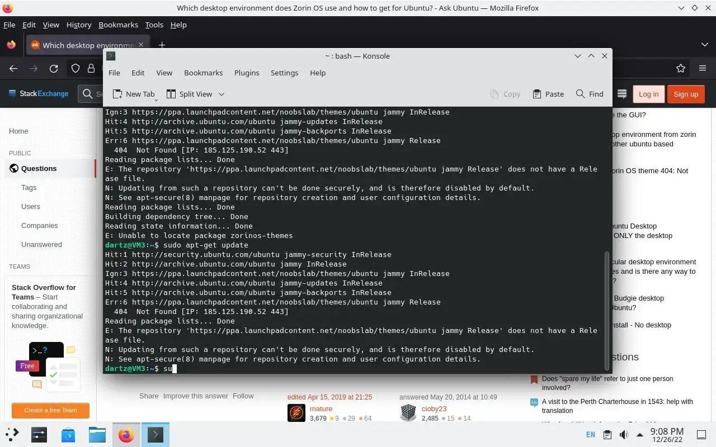The width and height of the screenshot is (716, 447).
Task: Open Konsole File menu
Action: click(114, 73)
